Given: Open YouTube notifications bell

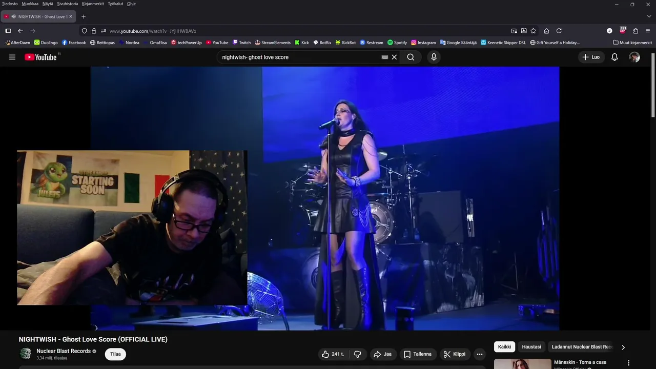Looking at the screenshot, I should point(614,57).
